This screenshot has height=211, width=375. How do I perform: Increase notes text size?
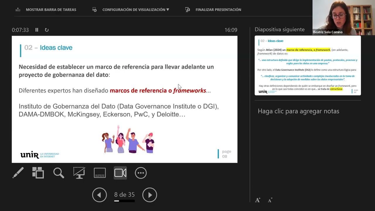tap(258, 200)
